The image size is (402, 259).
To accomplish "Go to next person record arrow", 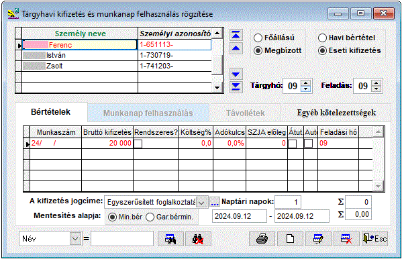I will (236, 74).
